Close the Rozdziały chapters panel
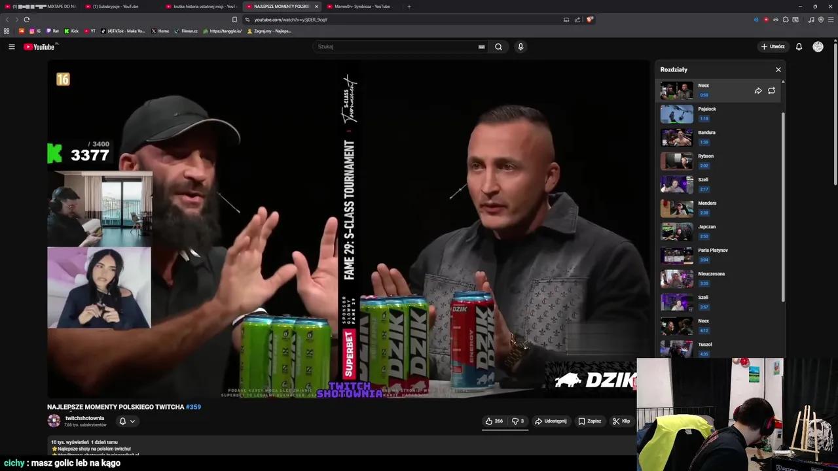Image resolution: width=838 pixels, height=471 pixels. click(778, 69)
